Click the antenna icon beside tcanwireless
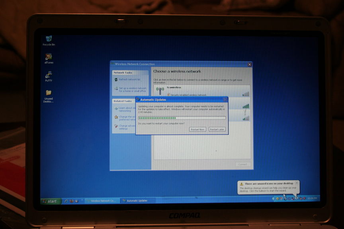 point(160,91)
